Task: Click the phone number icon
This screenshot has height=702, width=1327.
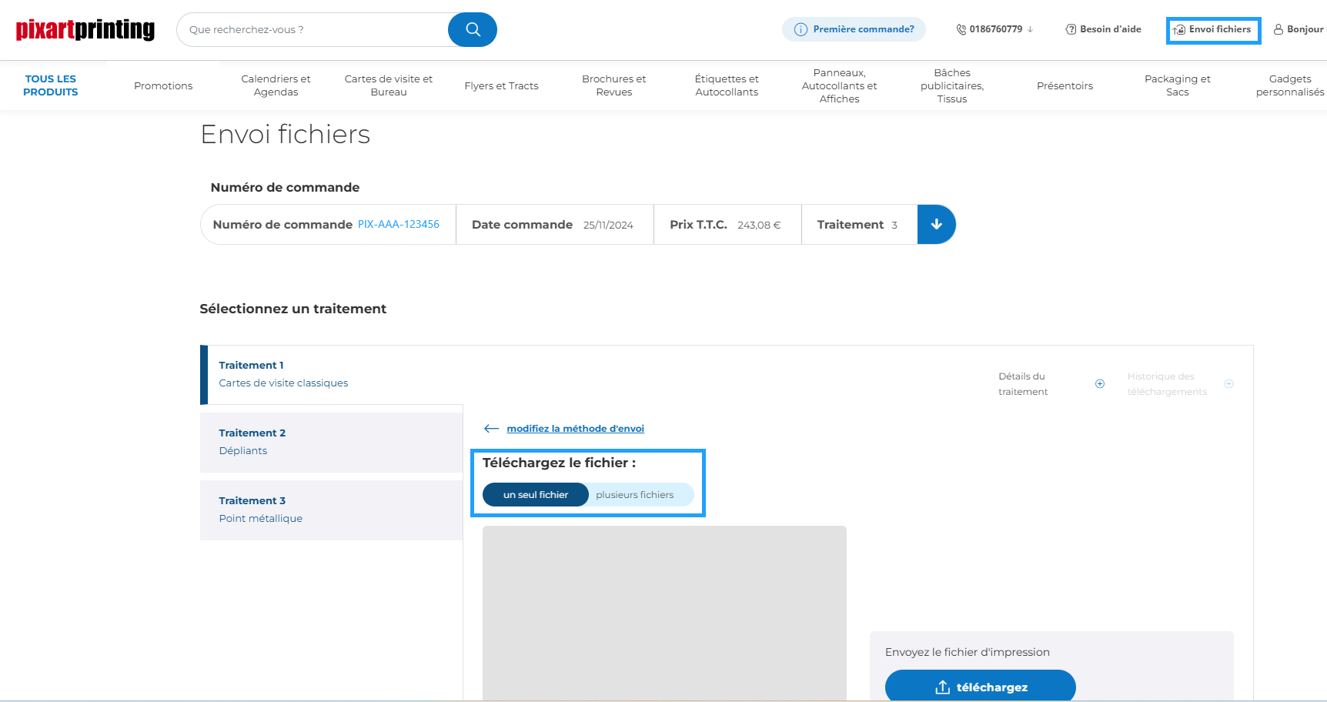Action: tap(961, 29)
